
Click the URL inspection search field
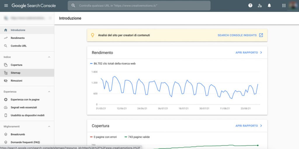pos(139,6)
